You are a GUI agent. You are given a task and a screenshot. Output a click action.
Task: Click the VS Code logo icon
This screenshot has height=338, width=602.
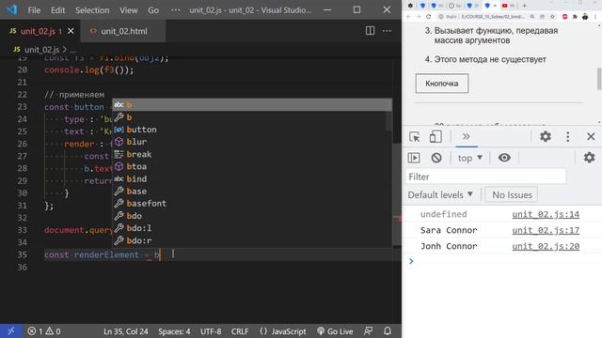pos(12,9)
